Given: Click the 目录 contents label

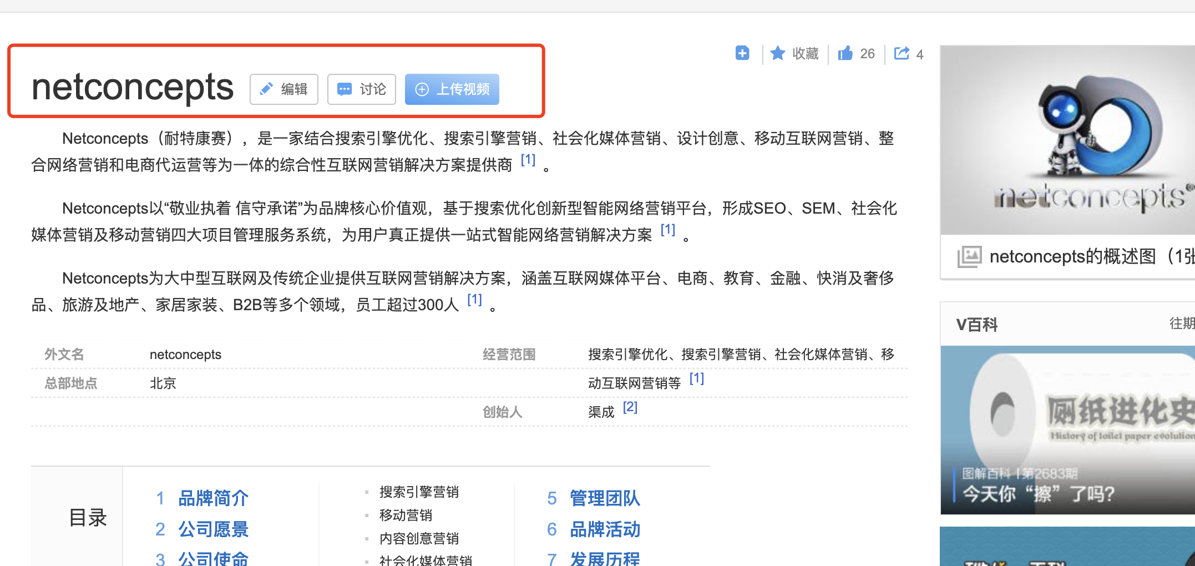Looking at the screenshot, I should coord(88,517).
